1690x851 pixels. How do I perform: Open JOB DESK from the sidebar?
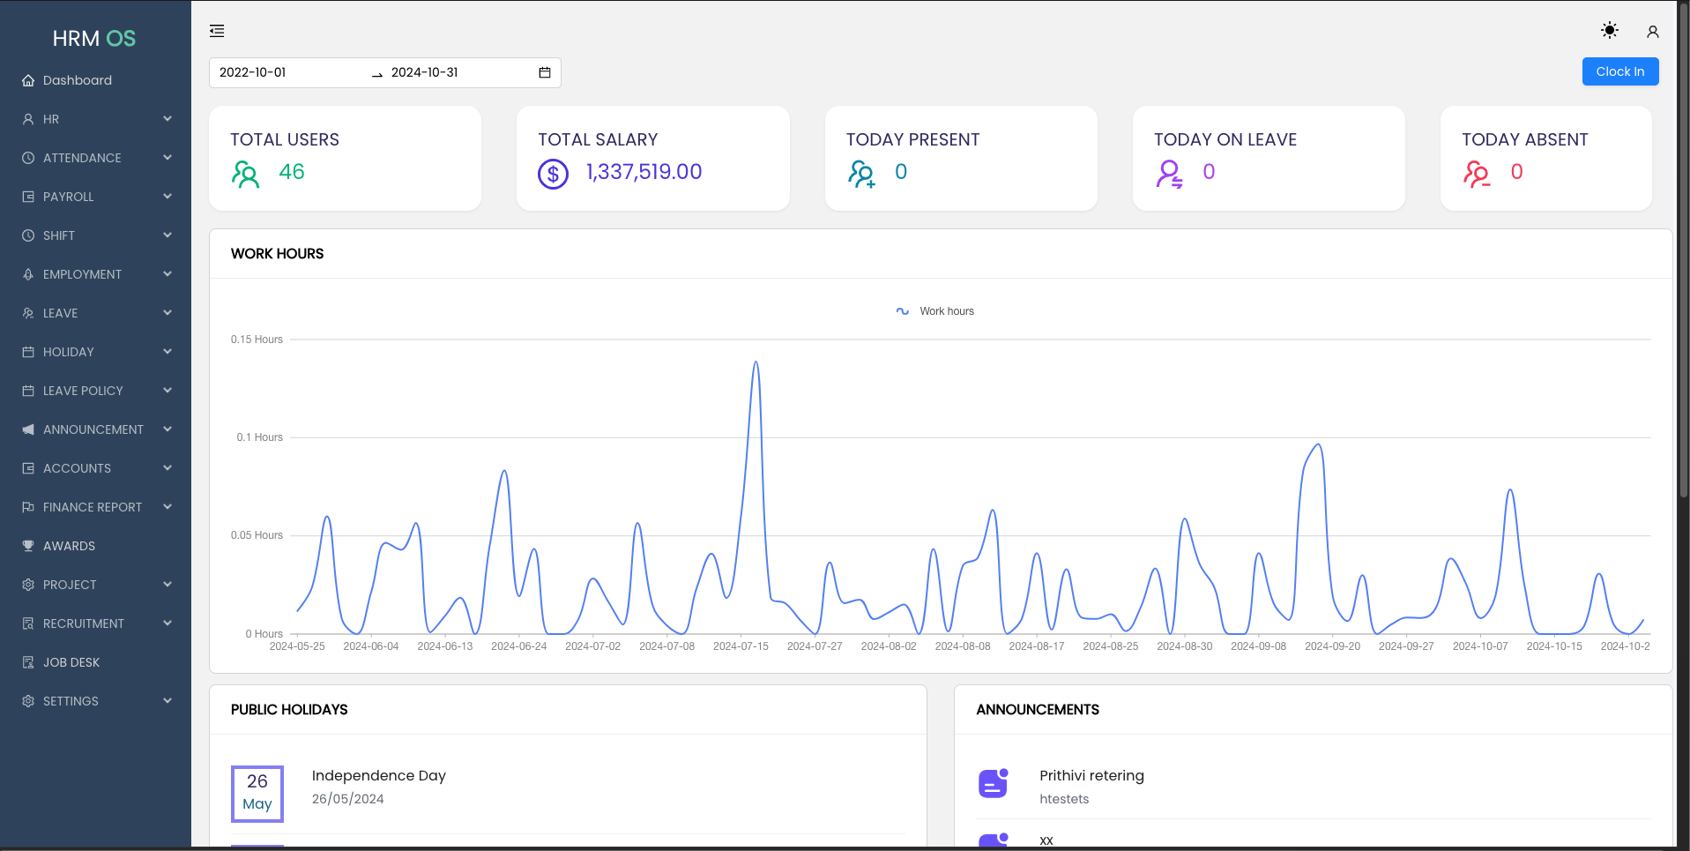point(71,662)
